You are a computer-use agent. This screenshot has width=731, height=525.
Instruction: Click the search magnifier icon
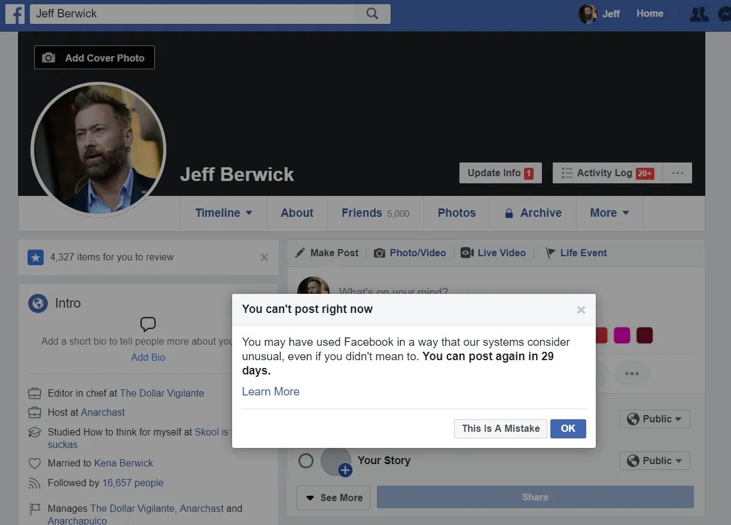(372, 14)
